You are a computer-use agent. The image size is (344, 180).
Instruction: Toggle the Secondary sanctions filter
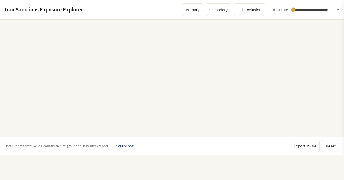tap(218, 10)
